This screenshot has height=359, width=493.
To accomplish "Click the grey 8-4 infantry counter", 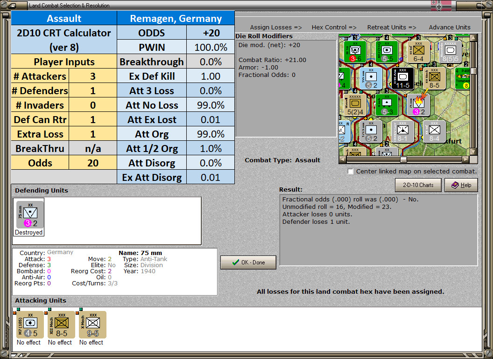I will click(x=435, y=131).
